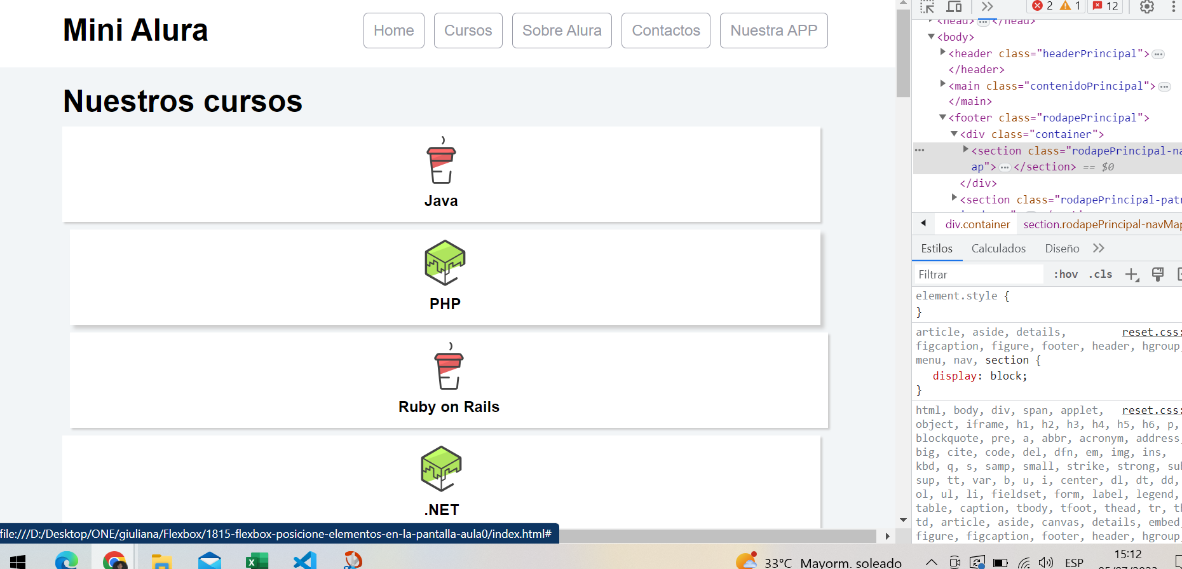Collapse the footer rodapePrincipal node

(x=943, y=118)
